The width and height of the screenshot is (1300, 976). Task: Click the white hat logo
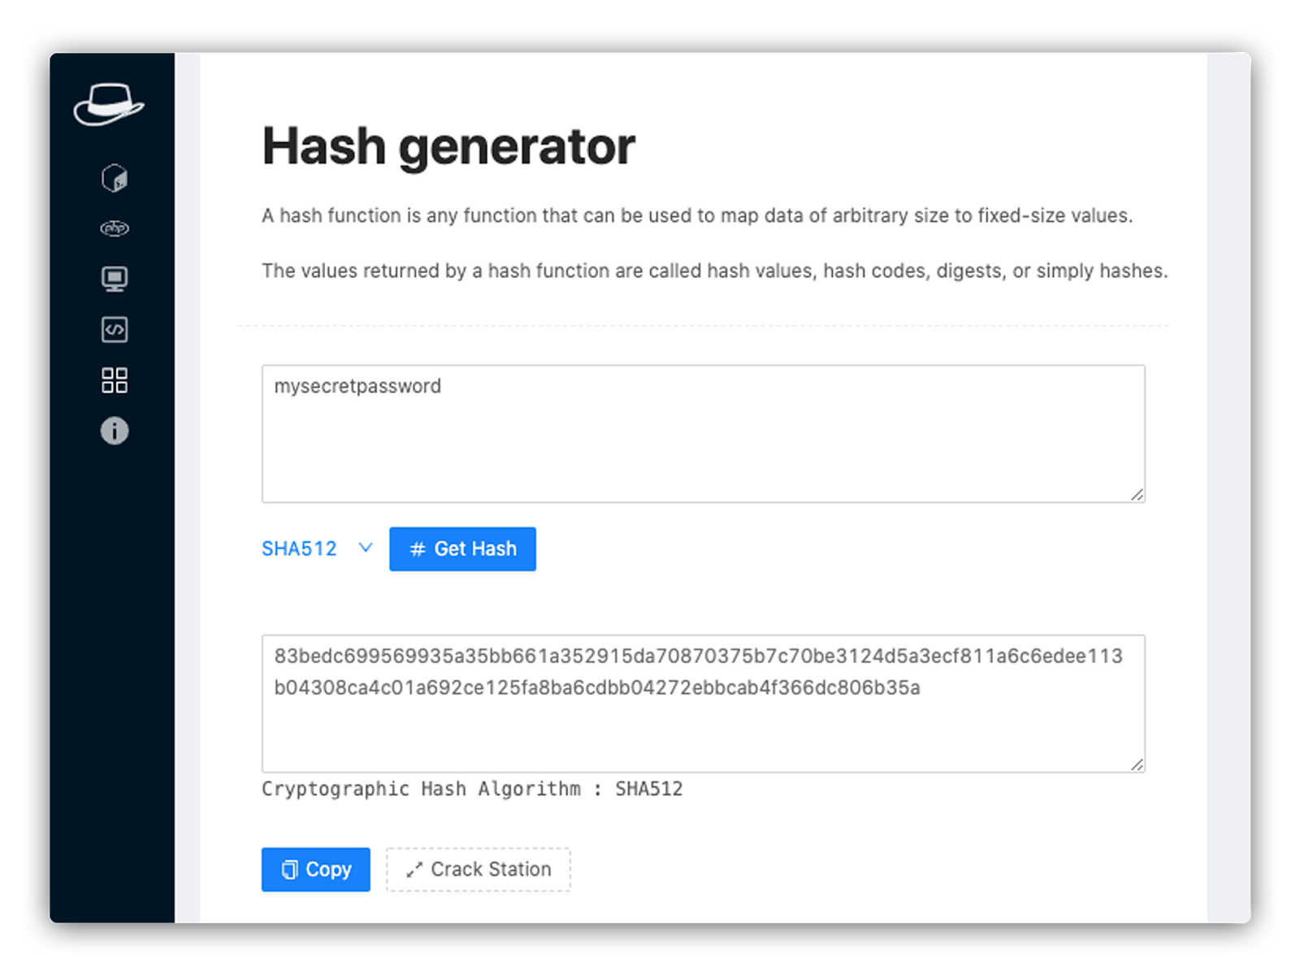[x=109, y=105]
